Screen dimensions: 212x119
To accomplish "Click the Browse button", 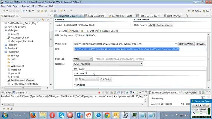I will pyautogui.click(x=201, y=44).
